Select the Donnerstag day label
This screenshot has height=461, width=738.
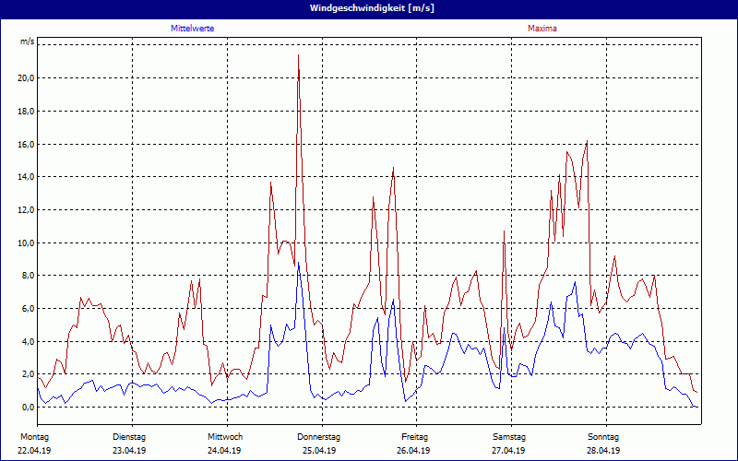319,436
